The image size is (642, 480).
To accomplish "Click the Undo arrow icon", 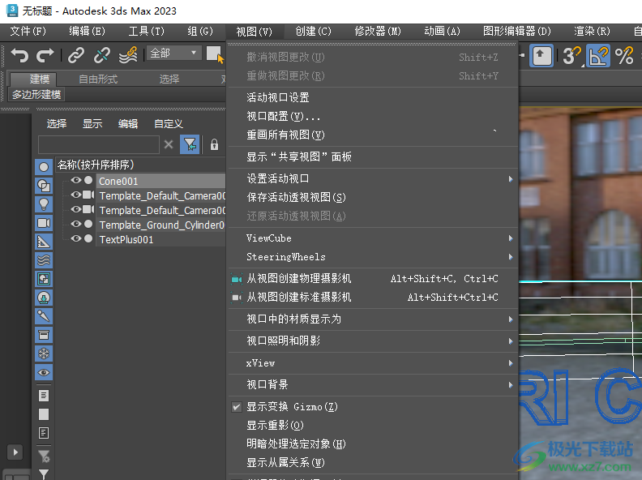I will 19,55.
